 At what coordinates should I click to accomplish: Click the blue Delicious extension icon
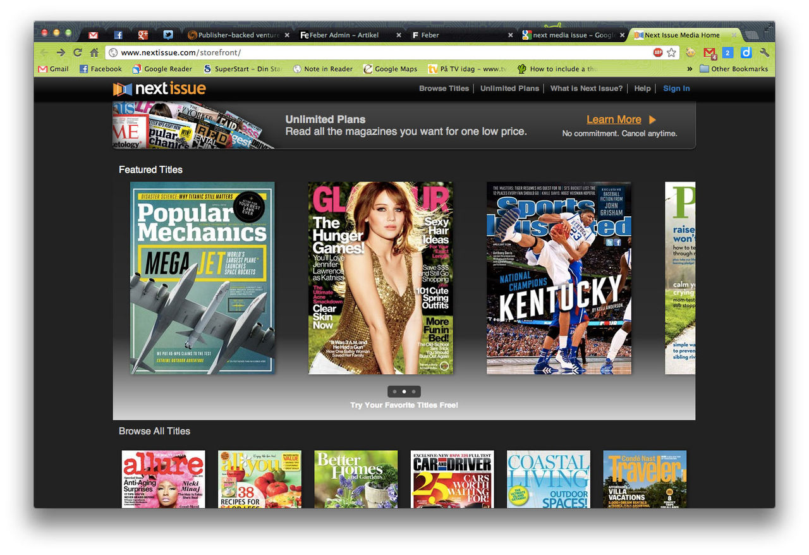coord(746,52)
